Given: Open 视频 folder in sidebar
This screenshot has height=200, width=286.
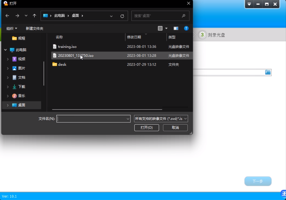Looking at the screenshot, I should point(19,59).
